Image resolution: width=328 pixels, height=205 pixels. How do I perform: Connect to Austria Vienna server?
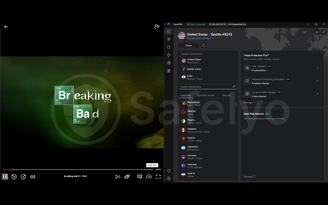click(207, 175)
